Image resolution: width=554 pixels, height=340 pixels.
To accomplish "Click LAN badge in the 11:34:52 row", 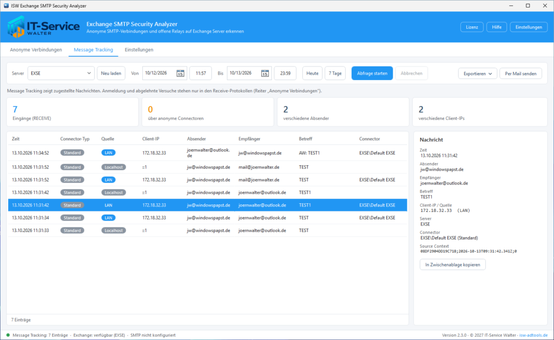I will click(108, 153).
